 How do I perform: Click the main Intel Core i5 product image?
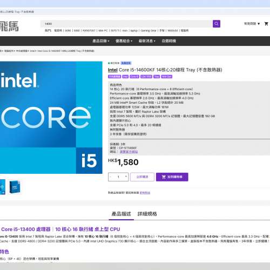click(51, 118)
